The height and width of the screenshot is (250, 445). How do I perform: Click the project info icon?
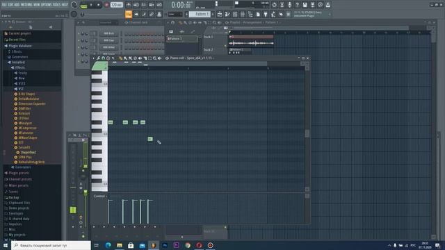coord(320,5)
